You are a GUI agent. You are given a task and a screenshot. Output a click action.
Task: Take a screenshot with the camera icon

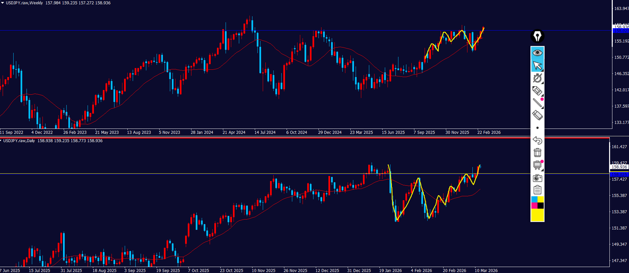537,178
